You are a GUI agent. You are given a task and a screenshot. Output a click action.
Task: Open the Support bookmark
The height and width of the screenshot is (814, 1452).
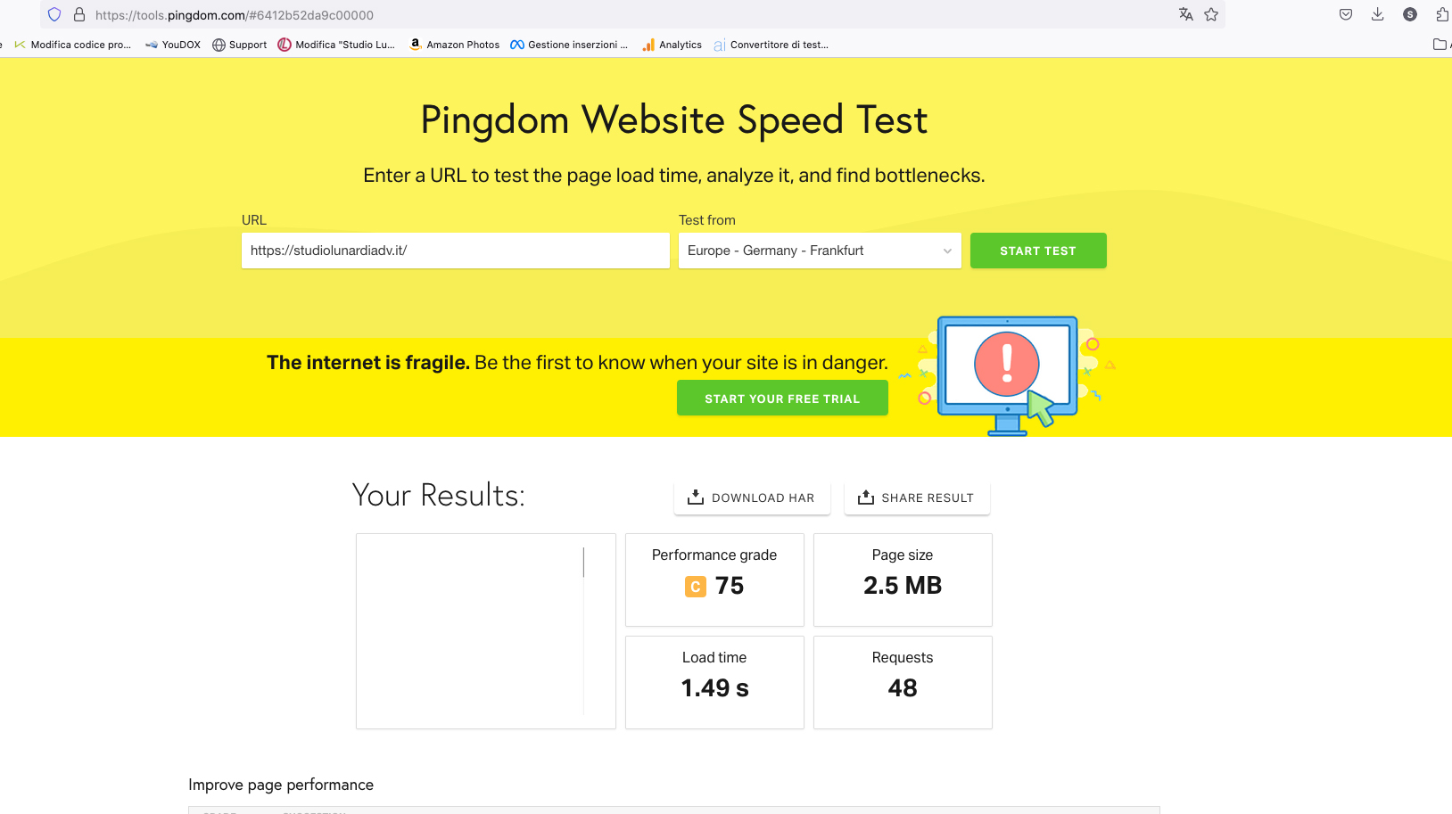click(x=240, y=45)
